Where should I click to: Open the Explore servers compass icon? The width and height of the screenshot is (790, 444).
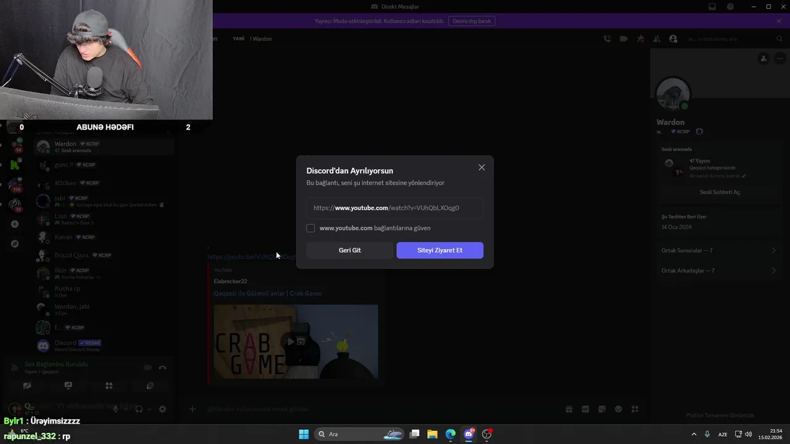(15, 244)
